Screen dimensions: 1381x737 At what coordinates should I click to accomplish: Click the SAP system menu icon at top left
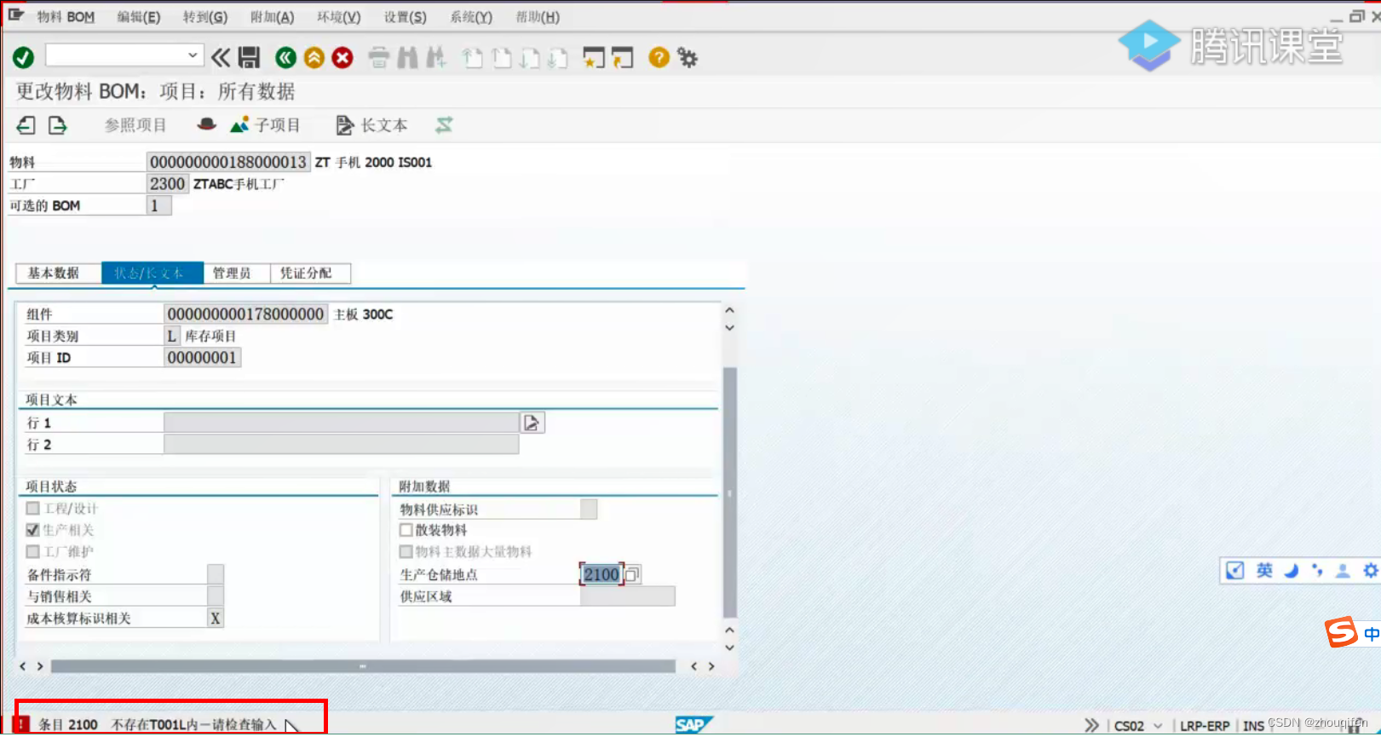click(15, 15)
